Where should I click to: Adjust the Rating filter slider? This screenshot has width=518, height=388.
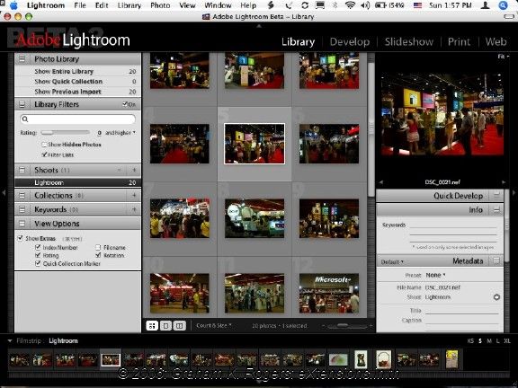coord(65,133)
